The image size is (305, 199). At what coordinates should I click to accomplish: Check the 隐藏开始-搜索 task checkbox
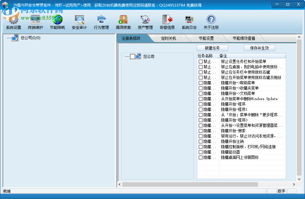point(201,131)
